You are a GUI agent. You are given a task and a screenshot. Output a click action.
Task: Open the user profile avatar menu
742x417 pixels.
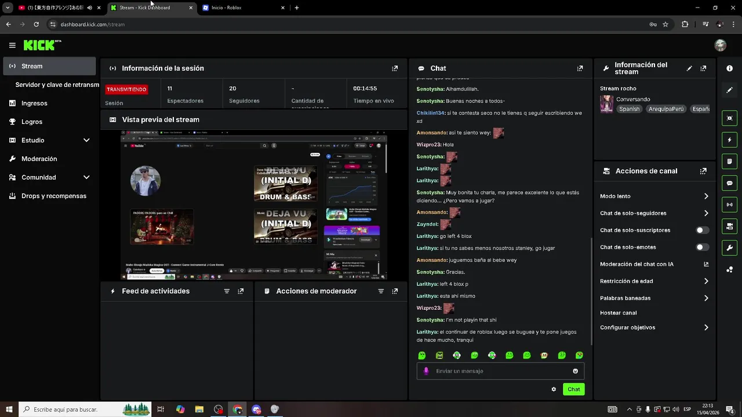click(x=721, y=45)
